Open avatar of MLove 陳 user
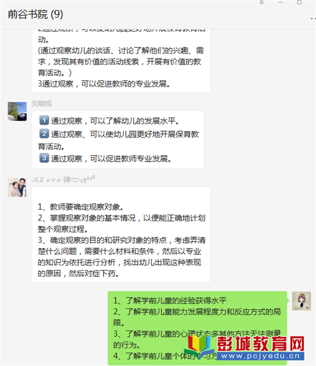This screenshot has width=316, height=366. click(17, 187)
